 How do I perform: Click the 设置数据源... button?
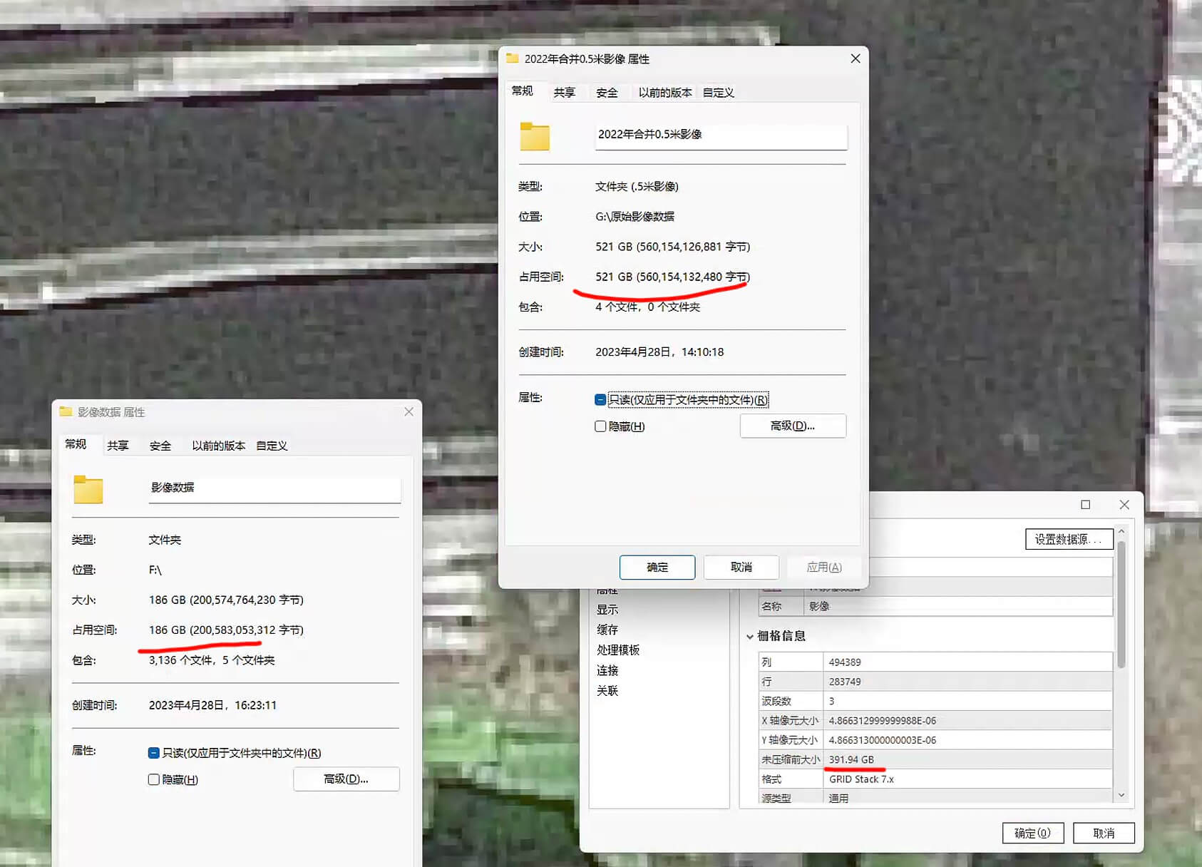point(1069,539)
